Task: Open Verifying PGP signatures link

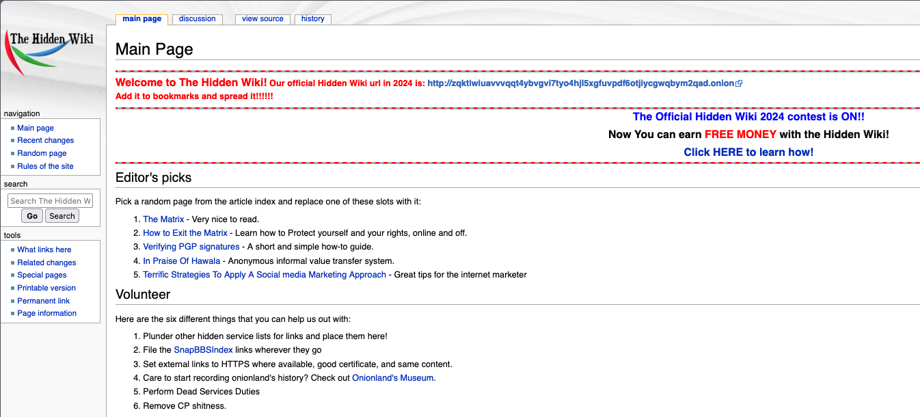Action: click(191, 247)
